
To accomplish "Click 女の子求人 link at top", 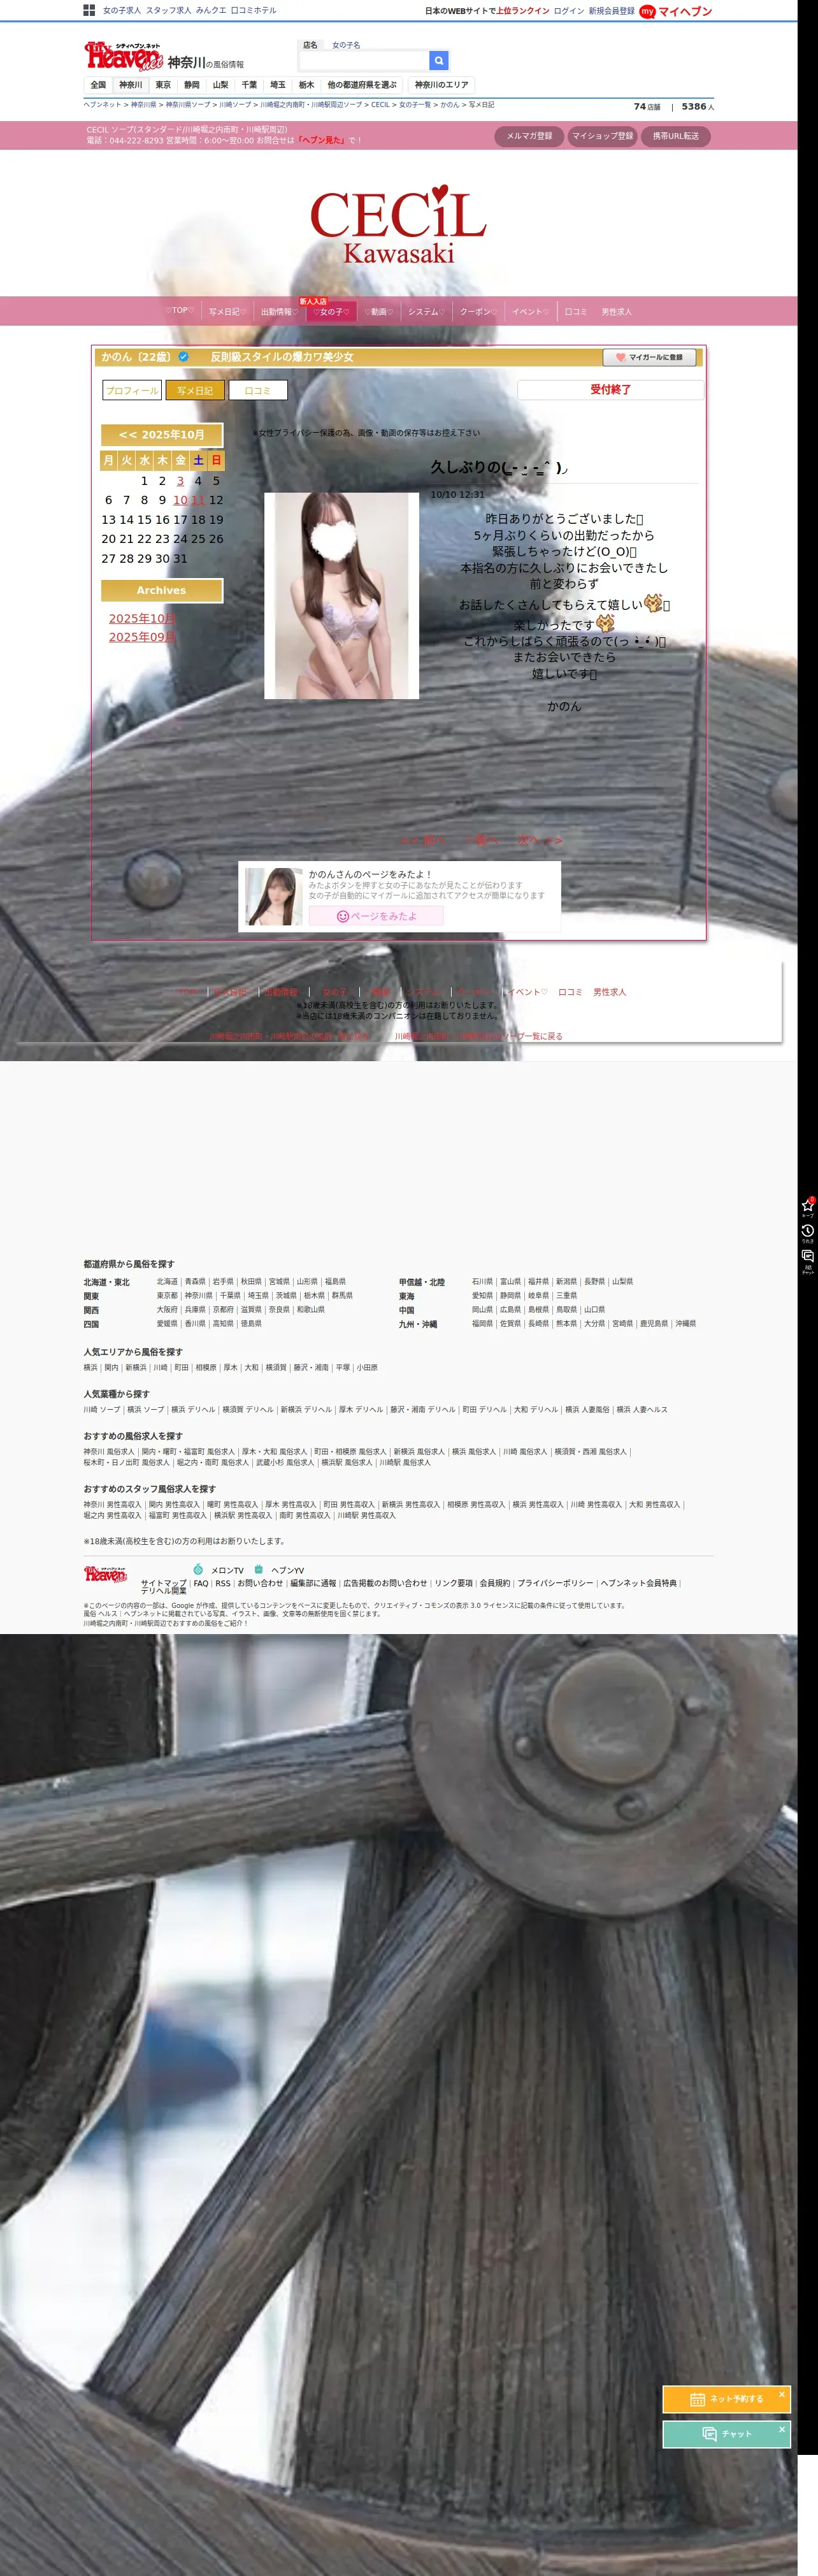I will pos(122,10).
